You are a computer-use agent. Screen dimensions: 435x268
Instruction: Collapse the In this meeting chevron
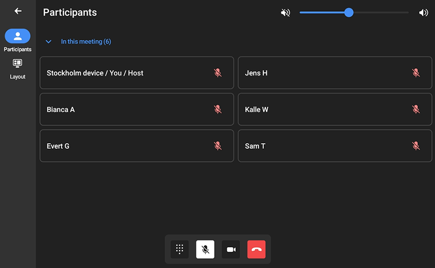tap(48, 42)
